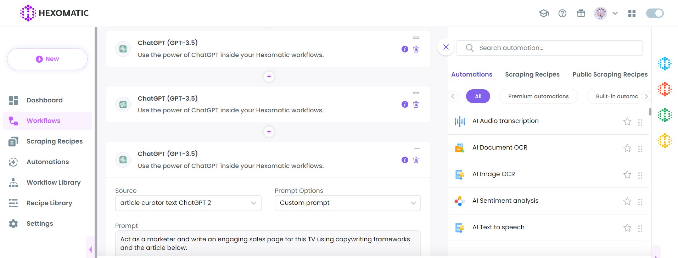Expand the second ChatGPT step
The width and height of the screenshot is (678, 258).
416,93
